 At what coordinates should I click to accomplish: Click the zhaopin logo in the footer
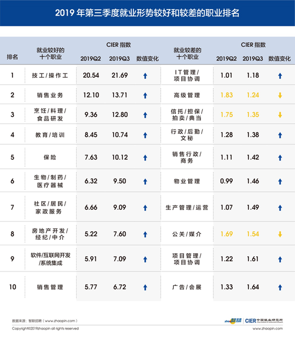point(233,321)
